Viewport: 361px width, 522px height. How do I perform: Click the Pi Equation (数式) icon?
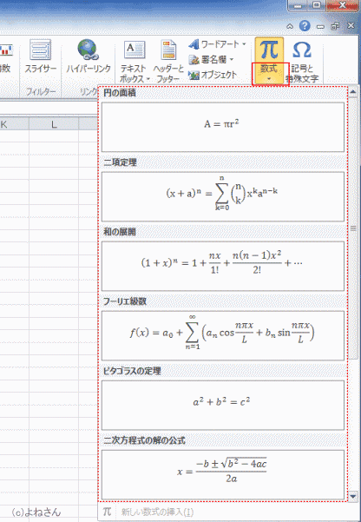click(x=269, y=50)
